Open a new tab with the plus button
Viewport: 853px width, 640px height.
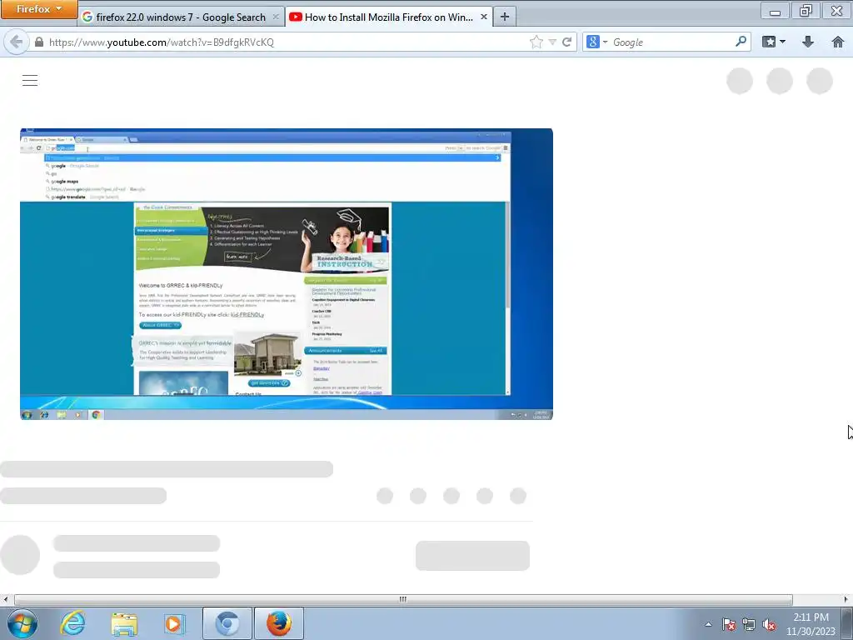coord(505,17)
